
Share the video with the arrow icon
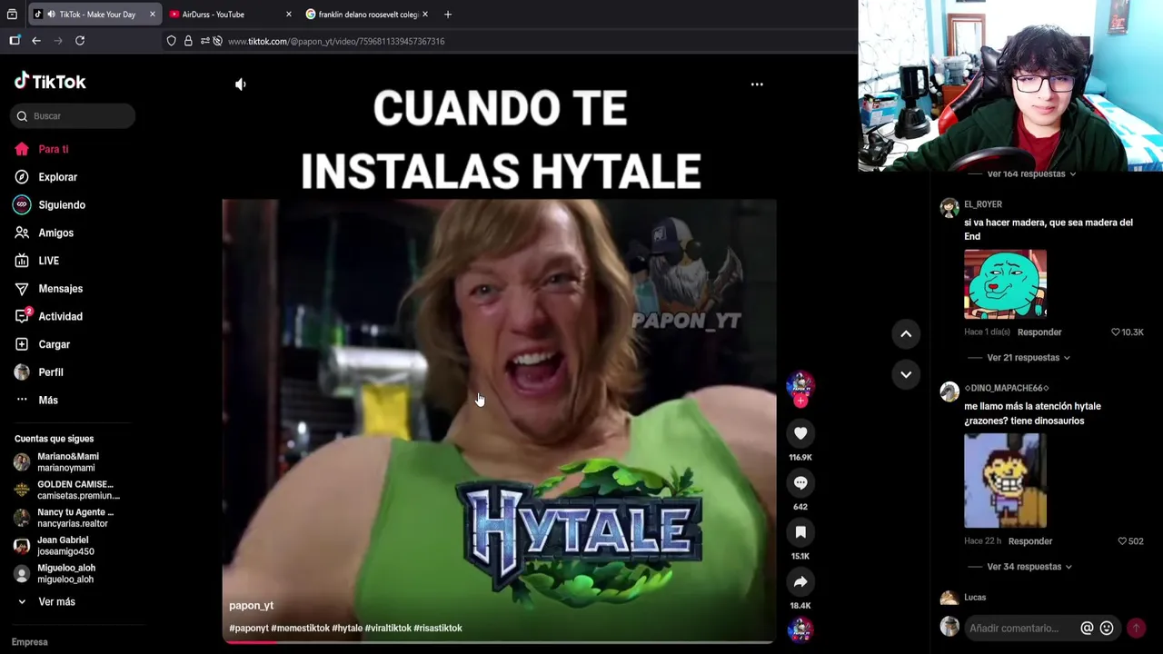pos(800,582)
